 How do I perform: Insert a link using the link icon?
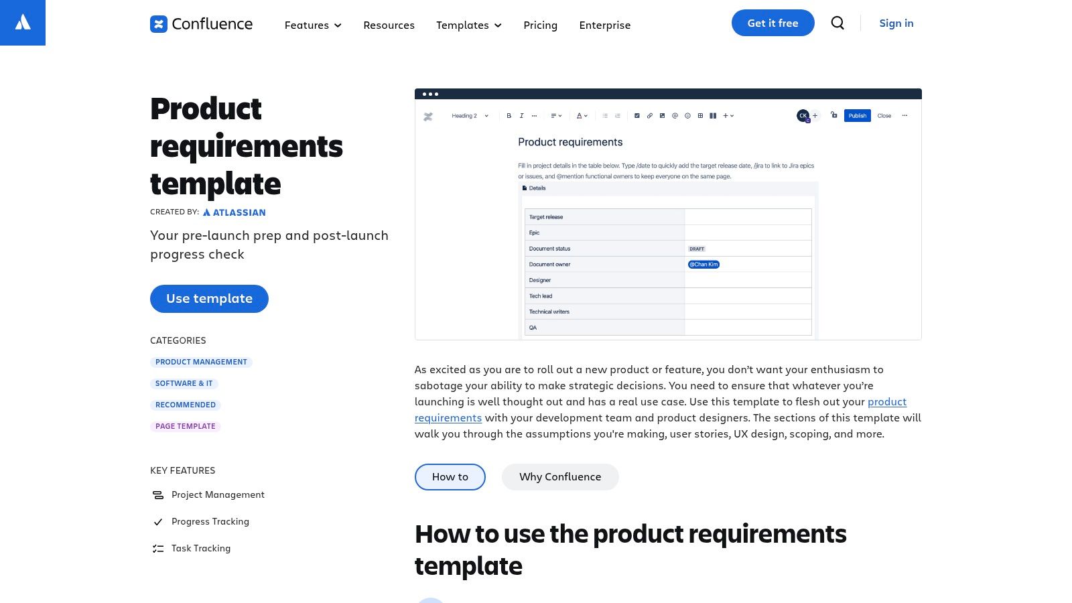point(649,115)
